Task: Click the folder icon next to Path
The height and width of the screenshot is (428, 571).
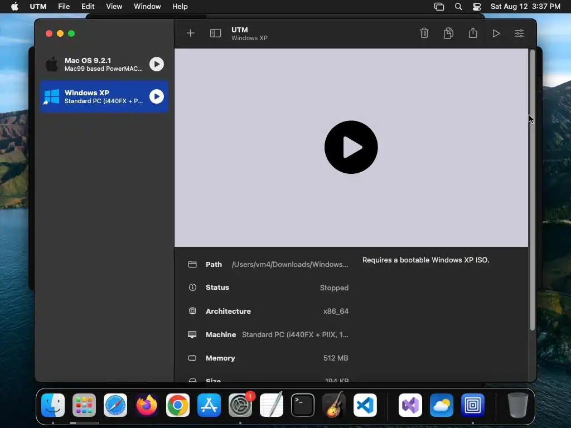Action: coord(192,264)
